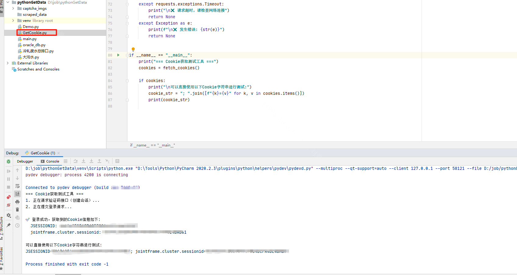Expand External Libraries node
Image resolution: width=517 pixels, height=275 pixels.
click(x=8, y=63)
